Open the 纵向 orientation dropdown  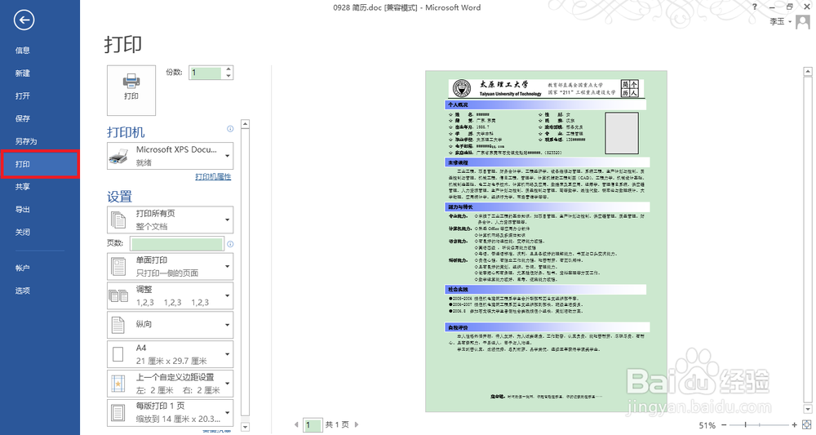(171, 325)
